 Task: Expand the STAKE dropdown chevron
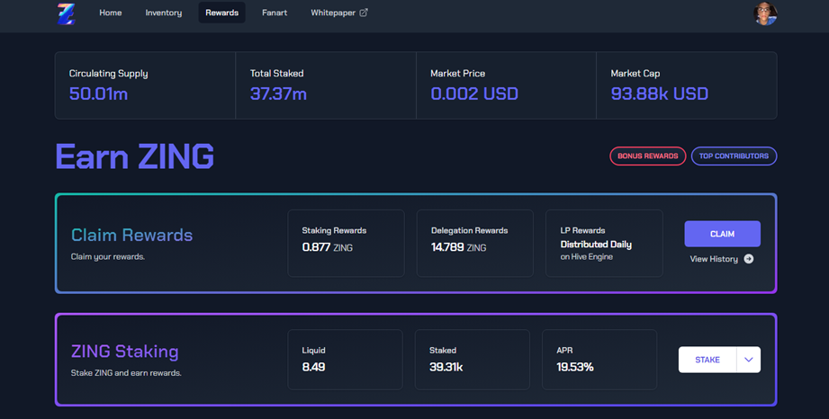(x=749, y=360)
